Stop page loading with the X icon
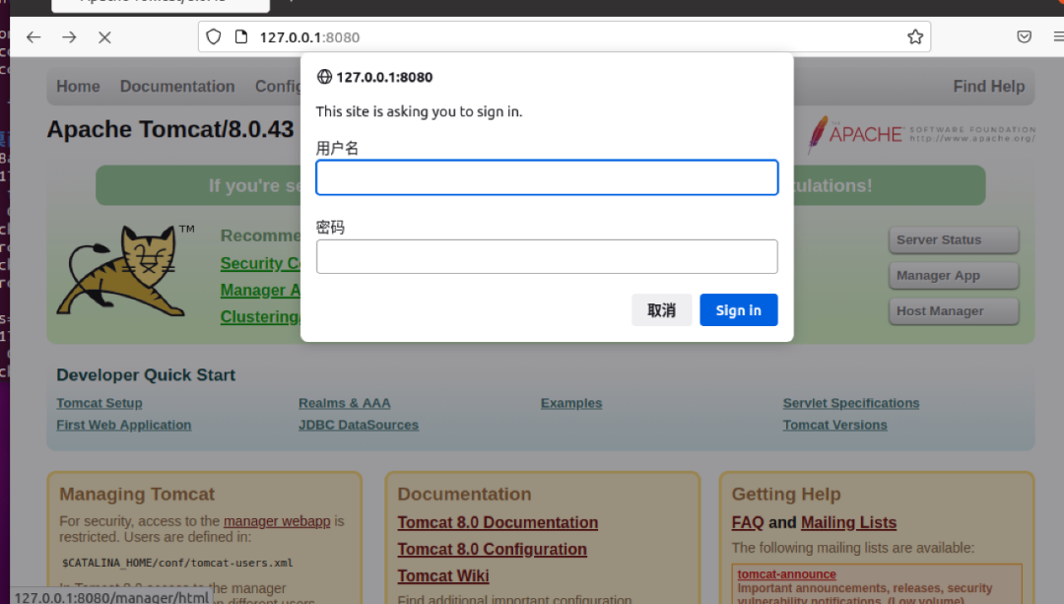 pos(104,37)
